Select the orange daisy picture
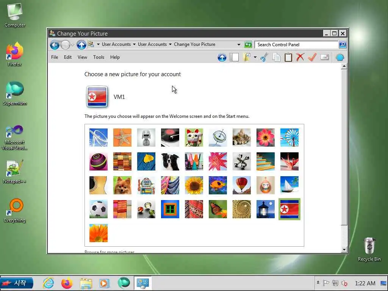The image size is (388, 291). (99, 233)
